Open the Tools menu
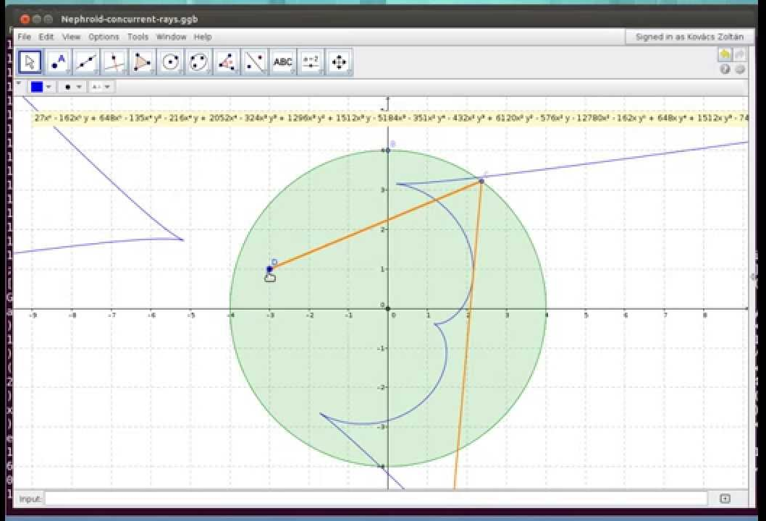Viewport: 766px width, 521px height. 138,37
